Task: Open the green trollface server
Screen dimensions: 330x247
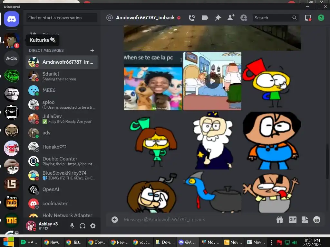Action: point(12,76)
